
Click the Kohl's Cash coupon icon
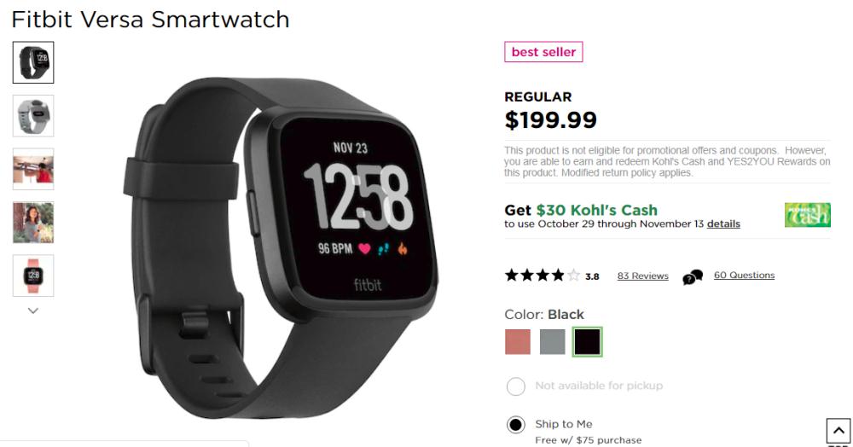click(807, 215)
